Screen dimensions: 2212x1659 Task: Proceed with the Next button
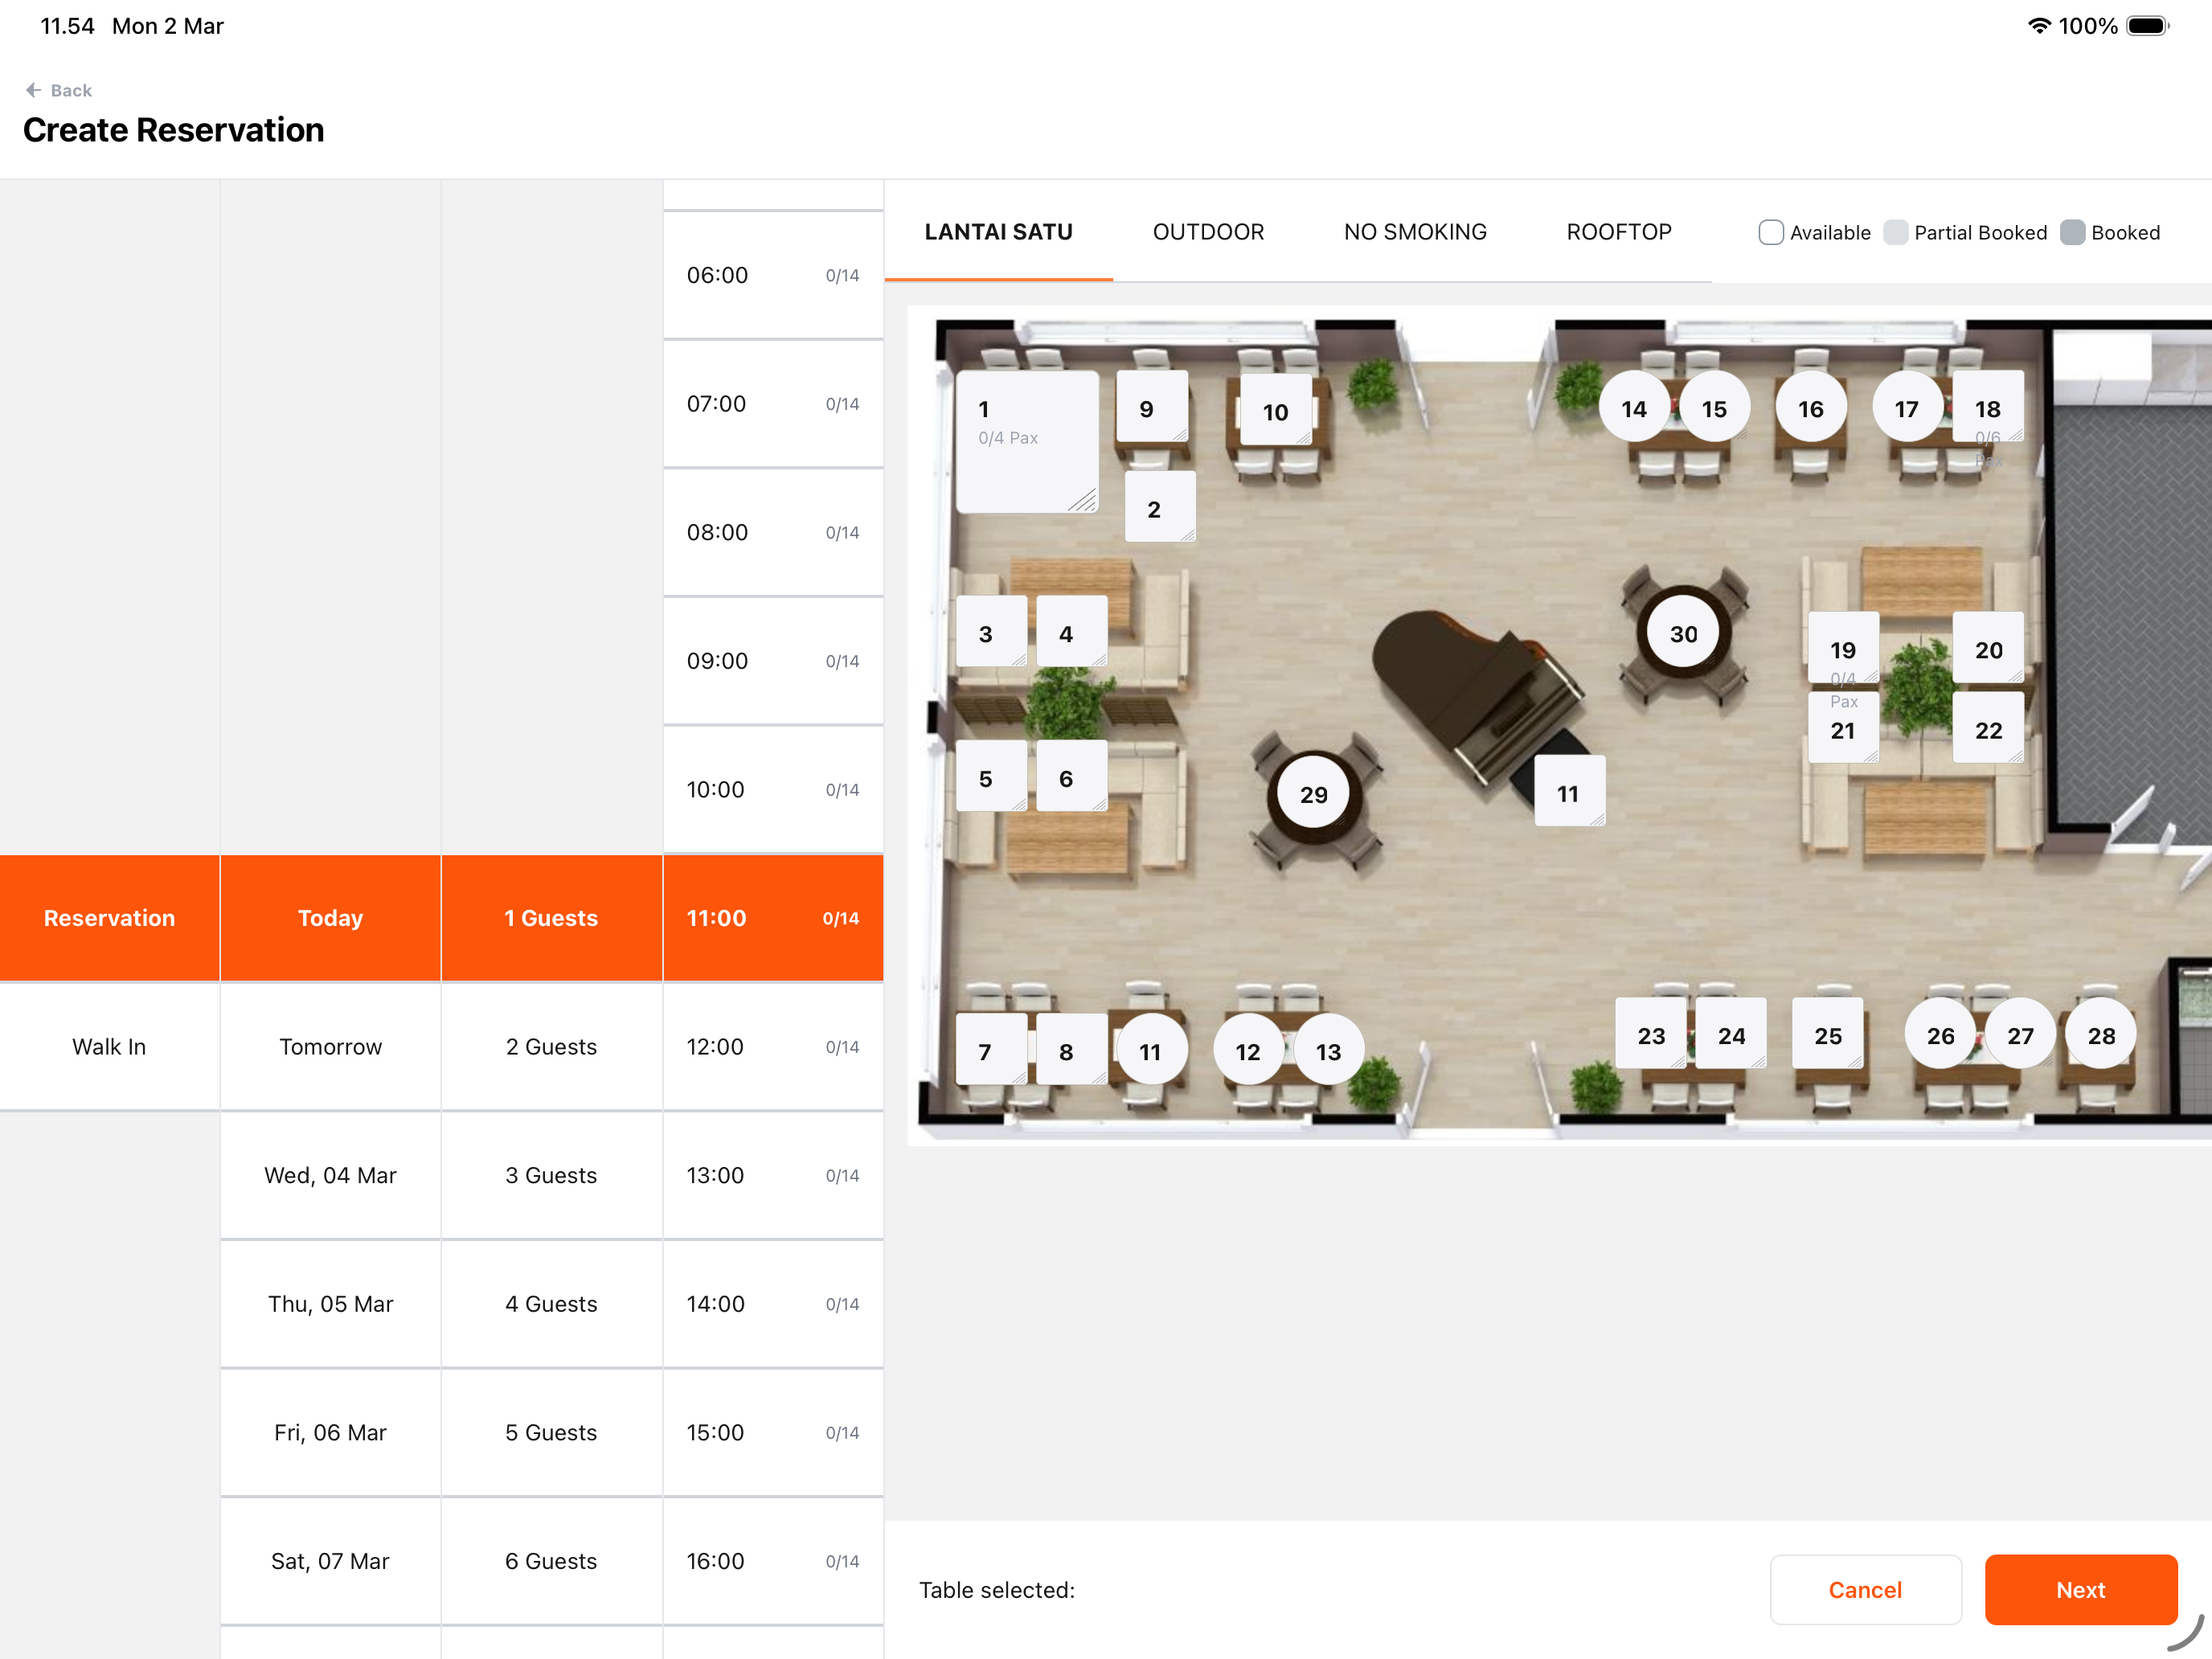[x=2081, y=1589]
